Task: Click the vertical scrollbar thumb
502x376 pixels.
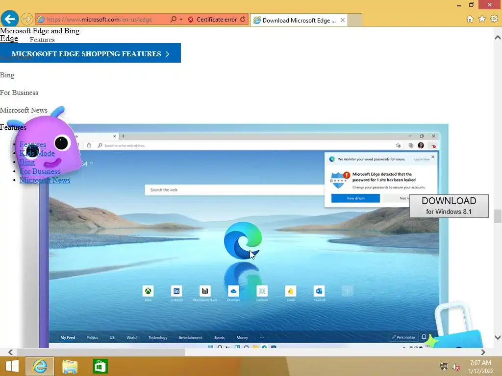Action: pos(498,216)
